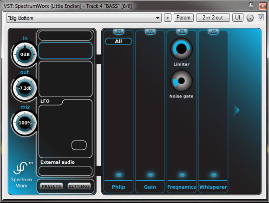Select the All mode box in Phlip
Image resolution: width=269 pixels, height=203 pixels.
pos(118,41)
